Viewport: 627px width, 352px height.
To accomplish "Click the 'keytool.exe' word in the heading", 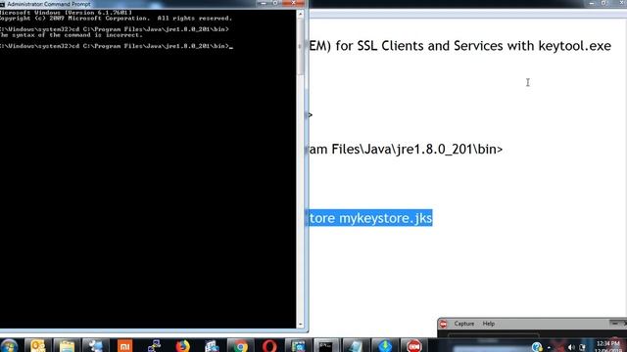I will [575, 46].
